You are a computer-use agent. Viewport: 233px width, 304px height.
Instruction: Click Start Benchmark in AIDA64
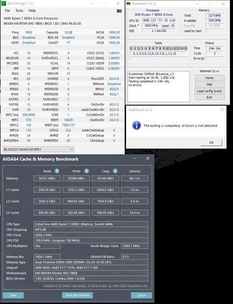(x=77, y=295)
